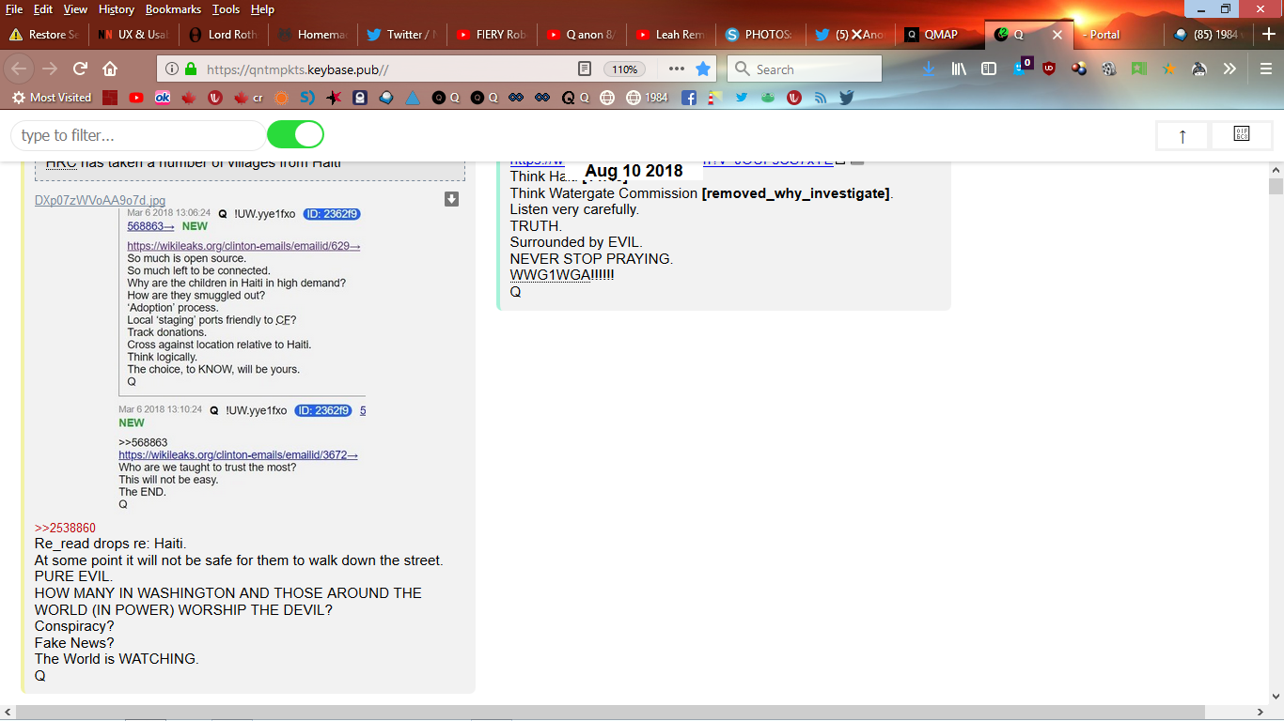
Task: Go to the browser home page
Action: [110, 69]
